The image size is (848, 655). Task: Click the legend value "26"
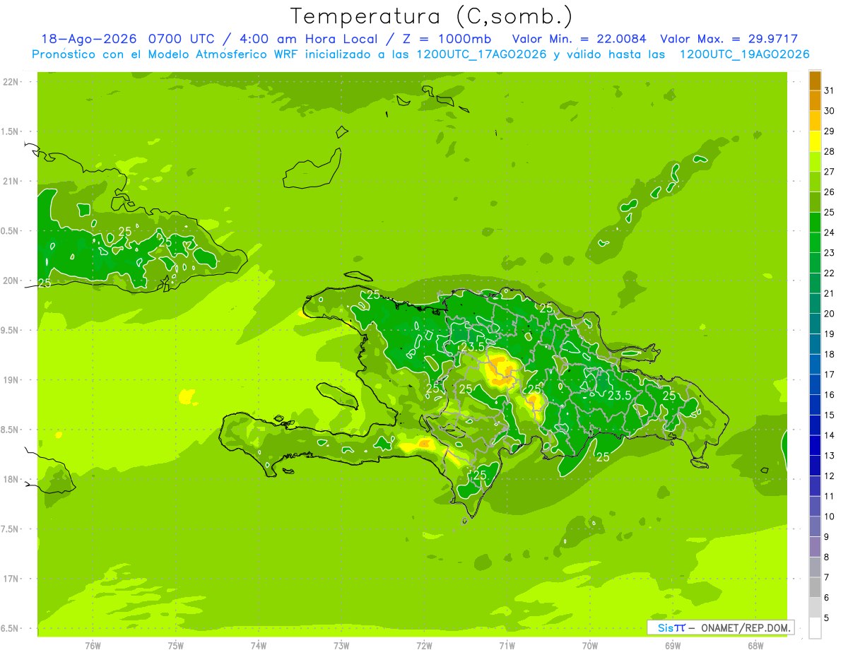coord(829,192)
